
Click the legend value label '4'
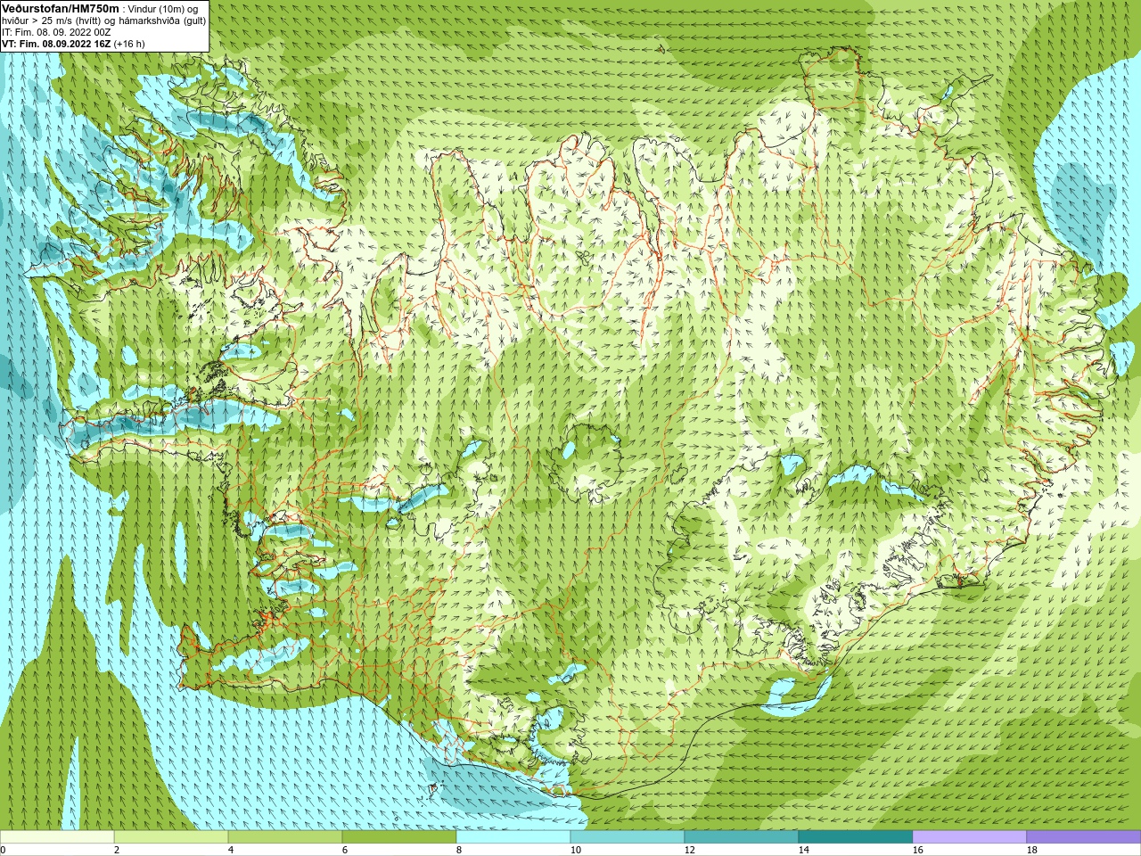point(231,850)
